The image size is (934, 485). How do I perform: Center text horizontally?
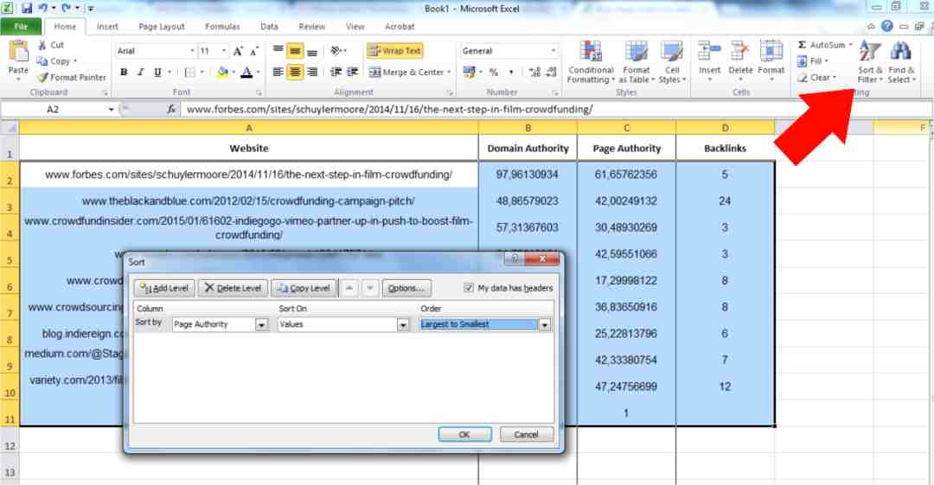coord(295,72)
